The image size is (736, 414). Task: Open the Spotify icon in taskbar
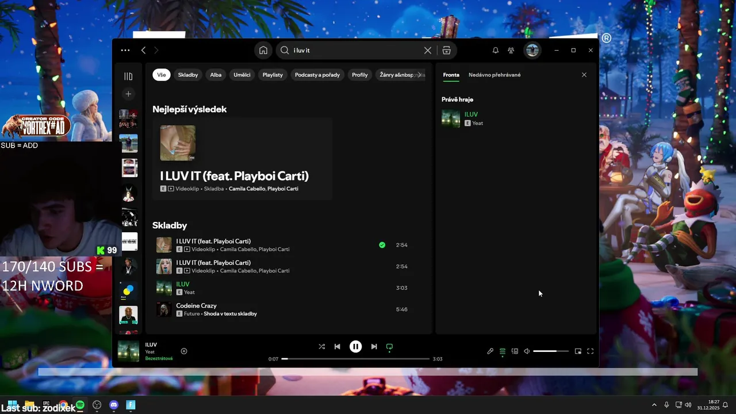[x=80, y=405]
